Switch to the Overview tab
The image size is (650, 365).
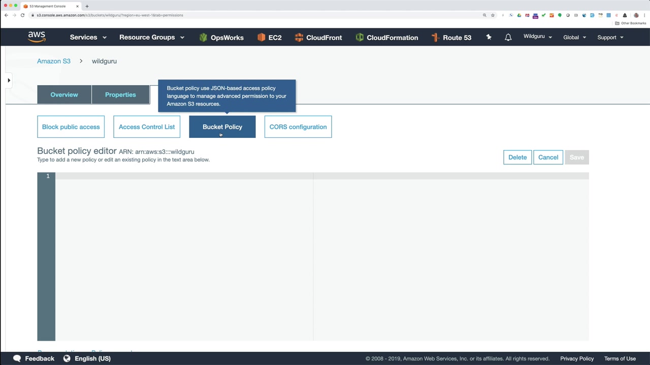coord(64,95)
